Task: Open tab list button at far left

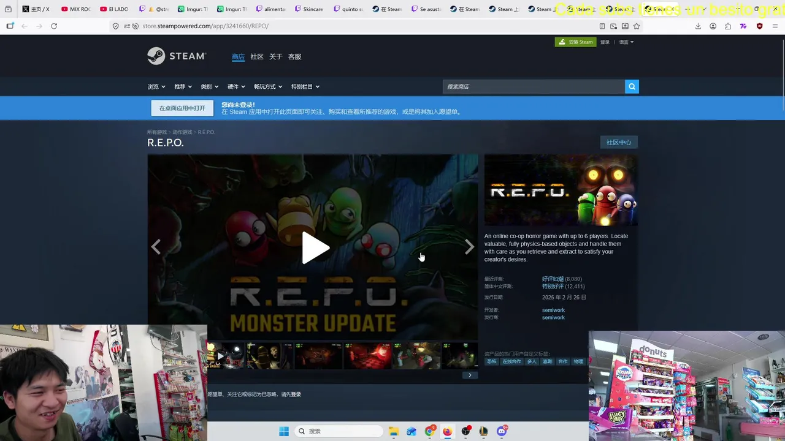Action: click(x=8, y=9)
